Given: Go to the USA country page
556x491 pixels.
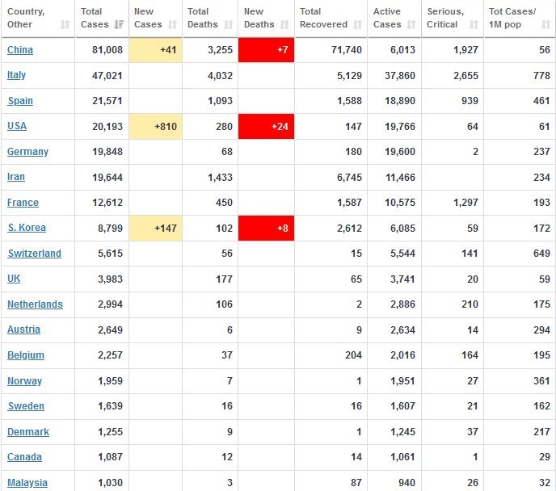Looking at the screenshot, I should click(17, 126).
